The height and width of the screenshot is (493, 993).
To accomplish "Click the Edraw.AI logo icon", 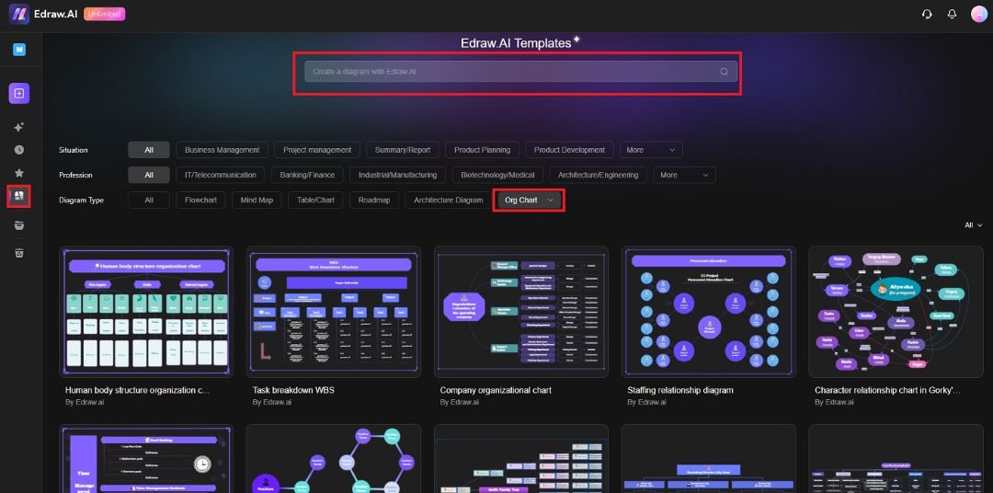I will [19, 14].
